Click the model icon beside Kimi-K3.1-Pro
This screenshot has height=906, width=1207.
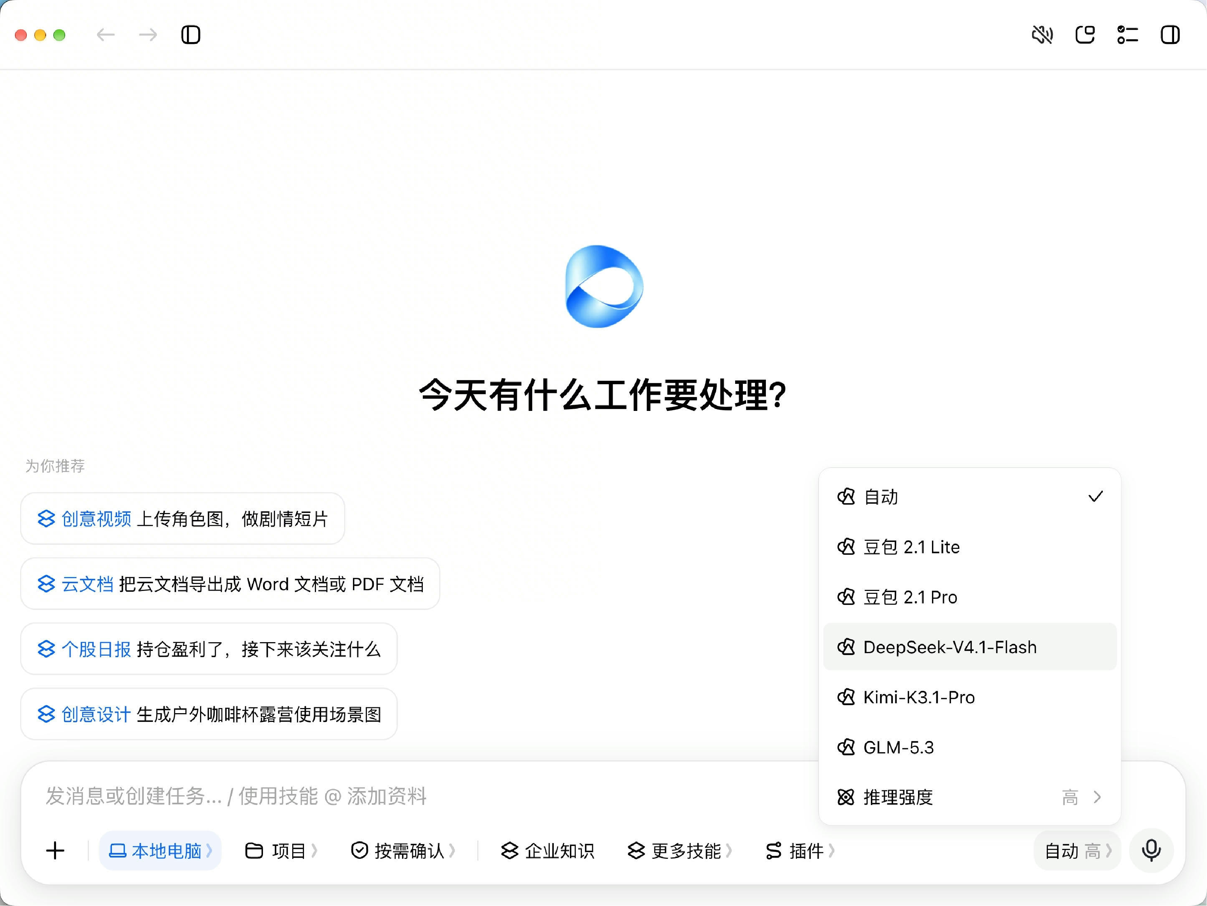[x=846, y=697]
